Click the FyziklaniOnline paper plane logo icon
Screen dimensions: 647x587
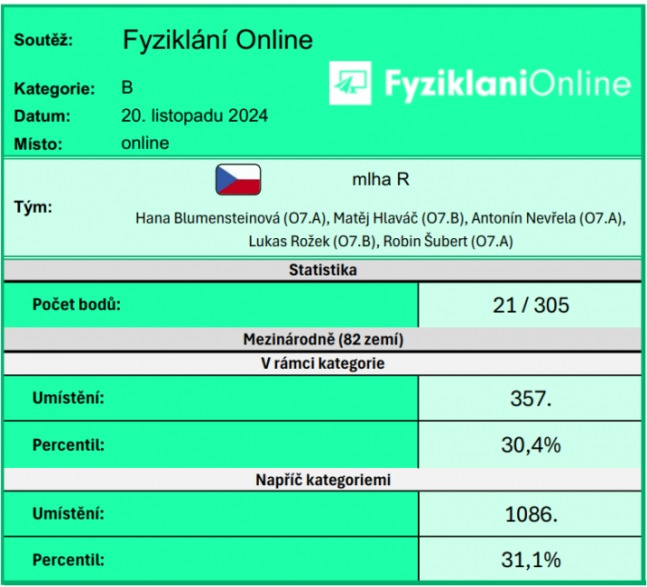350,83
